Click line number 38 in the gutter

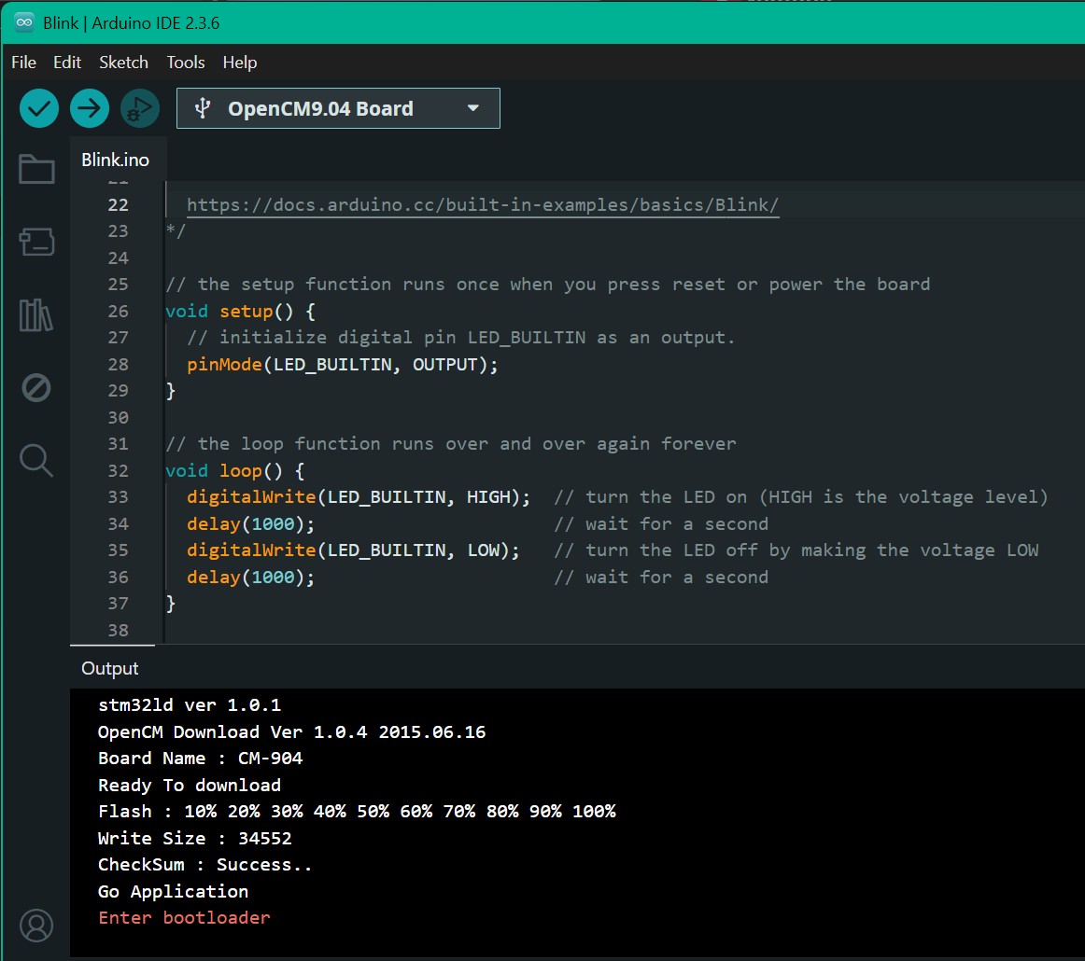(x=118, y=631)
